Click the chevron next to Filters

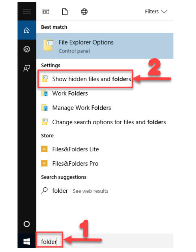[x=164, y=11]
